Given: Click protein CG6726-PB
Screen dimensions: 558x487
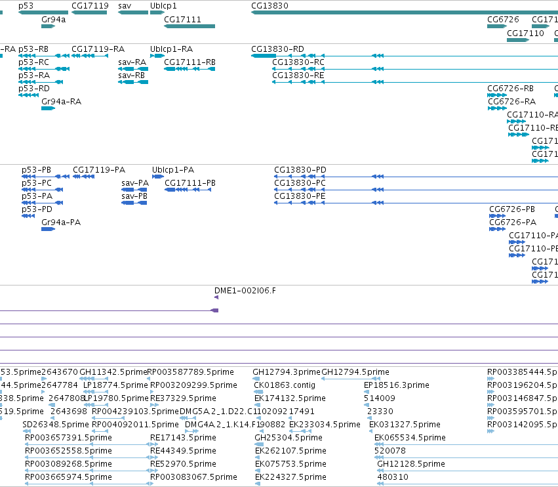Looking at the screenshot, I should (x=512, y=209).
